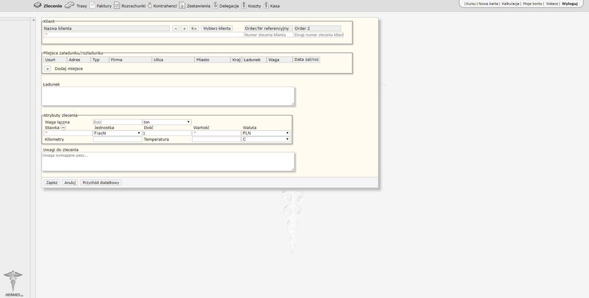Open the Faktury section
The height and width of the screenshot is (298, 589).
point(104,6)
